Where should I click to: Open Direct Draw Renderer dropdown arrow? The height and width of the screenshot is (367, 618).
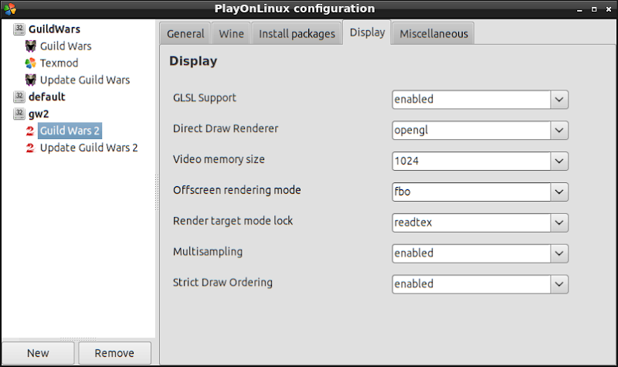coord(559,130)
